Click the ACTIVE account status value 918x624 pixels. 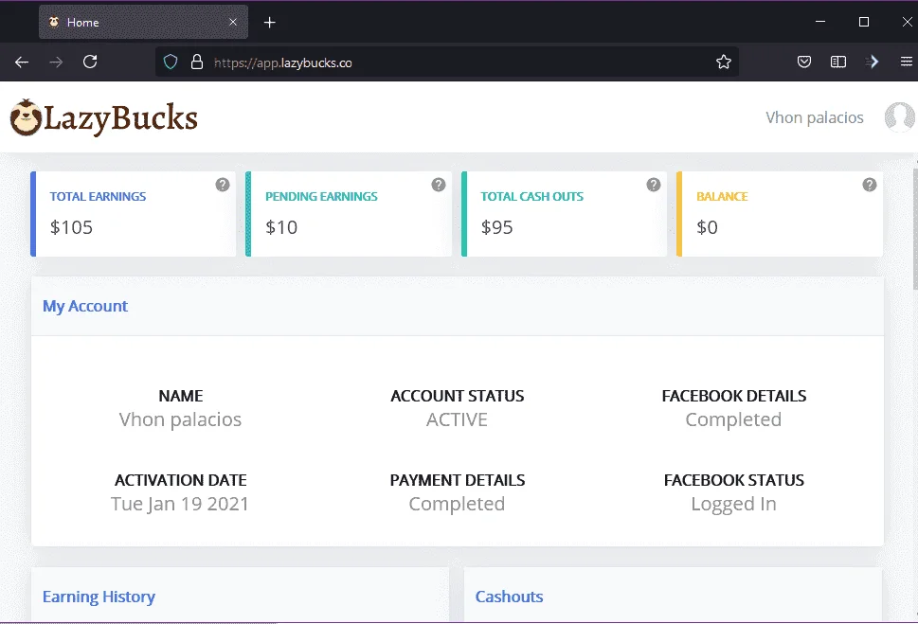pos(457,419)
